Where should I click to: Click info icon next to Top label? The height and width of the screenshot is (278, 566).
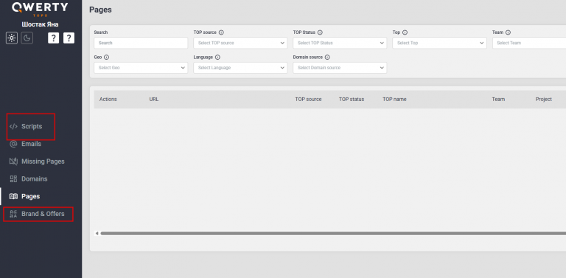[x=405, y=32]
